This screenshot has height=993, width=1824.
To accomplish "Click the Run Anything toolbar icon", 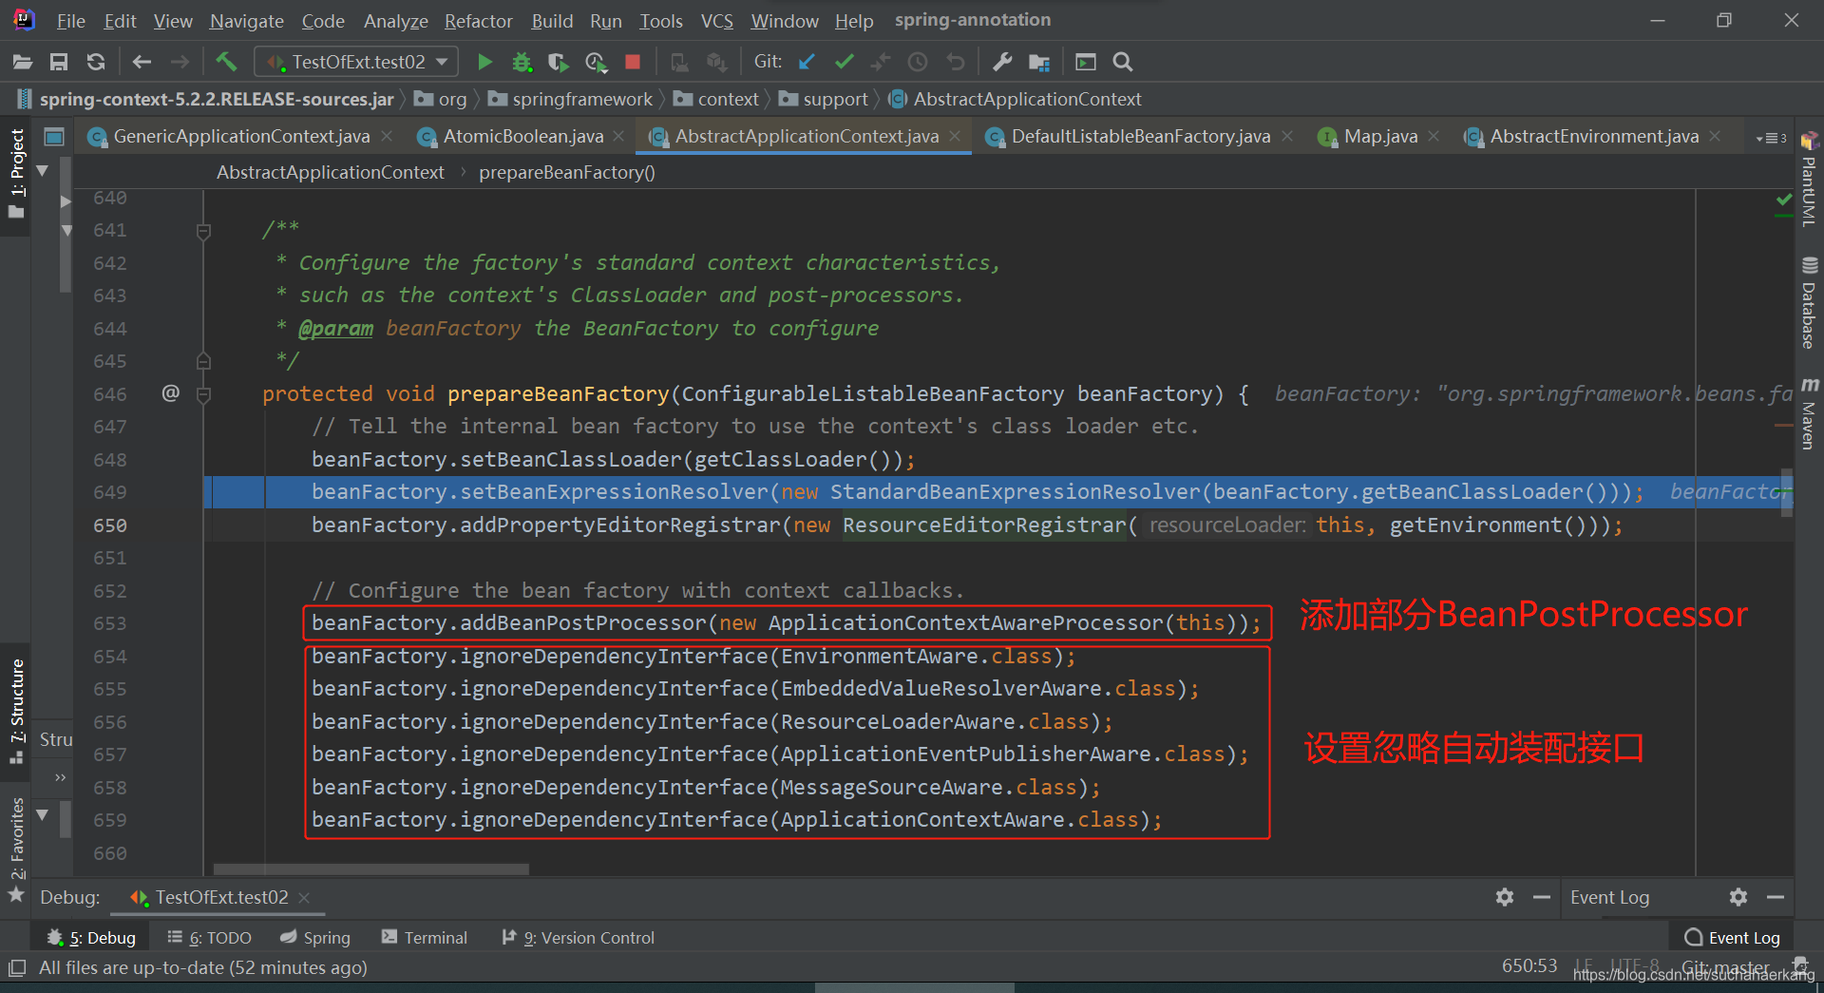I will pyautogui.click(x=1086, y=62).
